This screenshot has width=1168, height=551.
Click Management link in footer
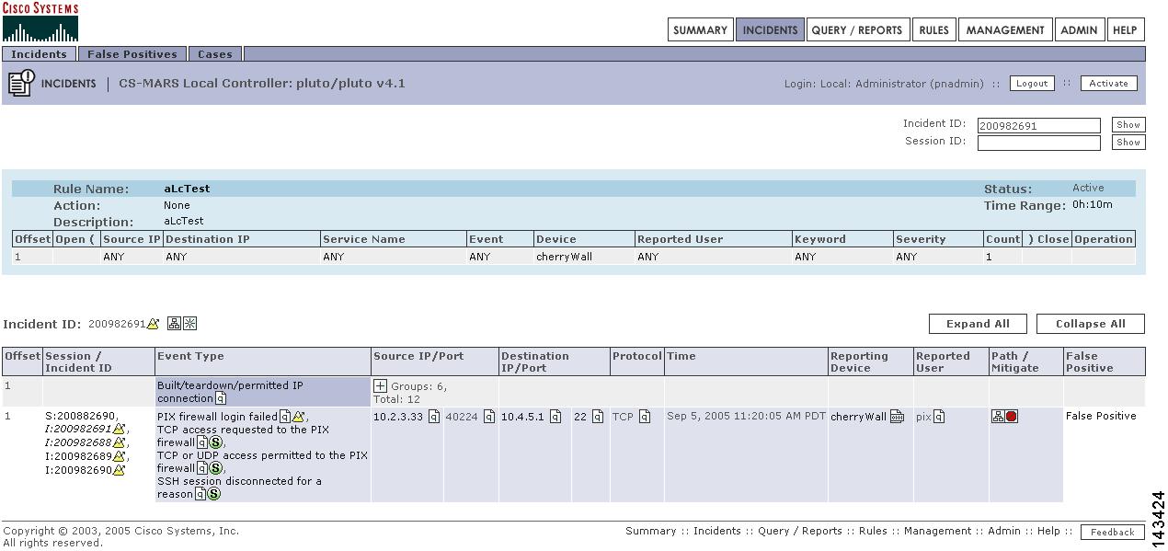[x=937, y=531]
